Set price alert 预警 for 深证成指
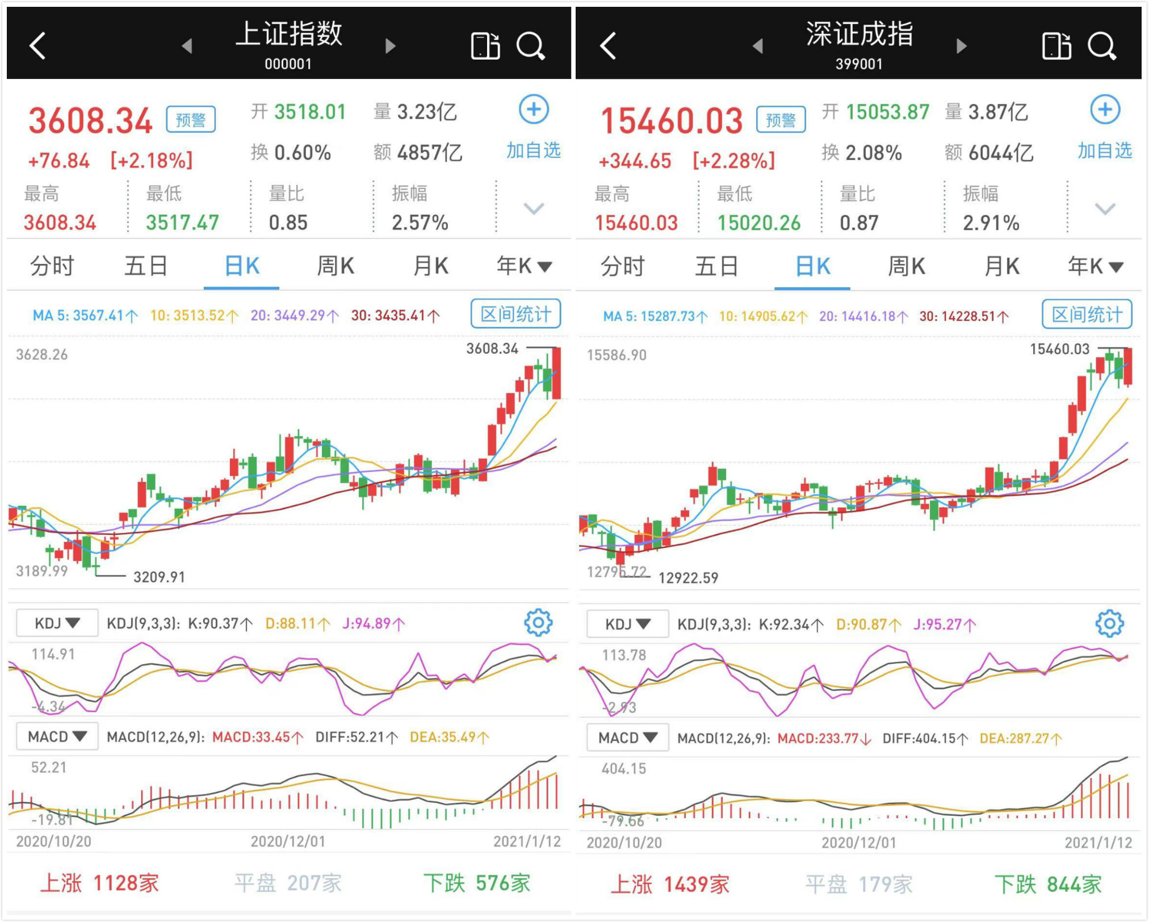The width and height of the screenshot is (1149, 922). click(781, 119)
